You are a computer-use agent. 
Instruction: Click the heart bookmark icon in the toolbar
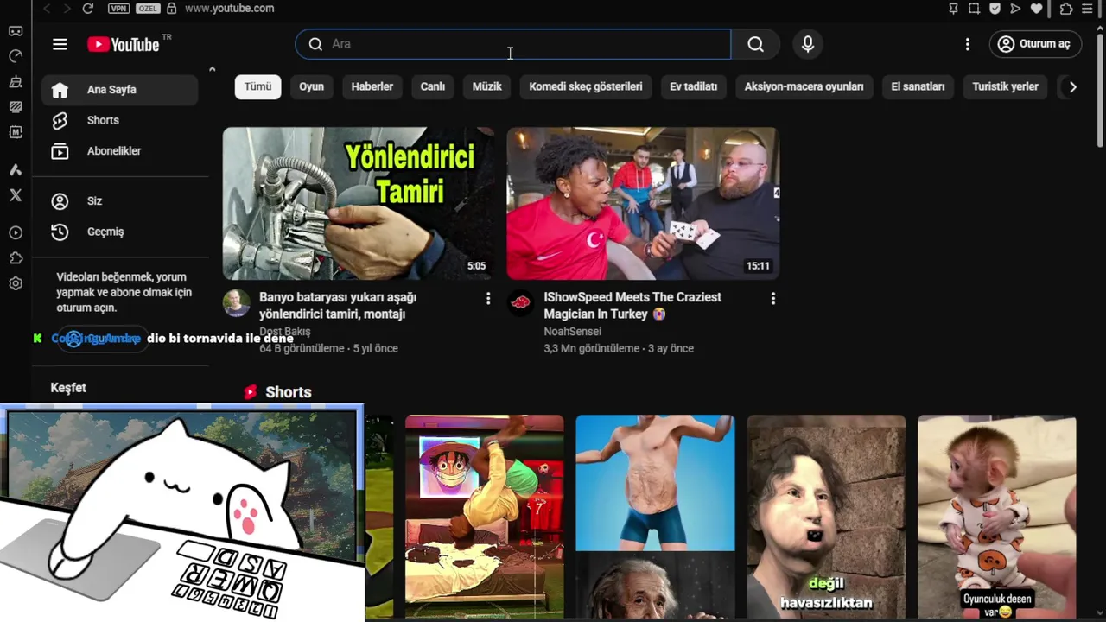tap(1036, 9)
